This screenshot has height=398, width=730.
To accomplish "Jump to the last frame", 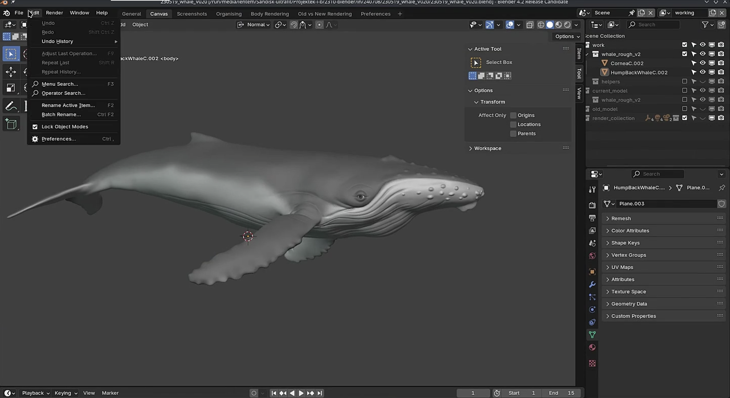I will click(320, 393).
